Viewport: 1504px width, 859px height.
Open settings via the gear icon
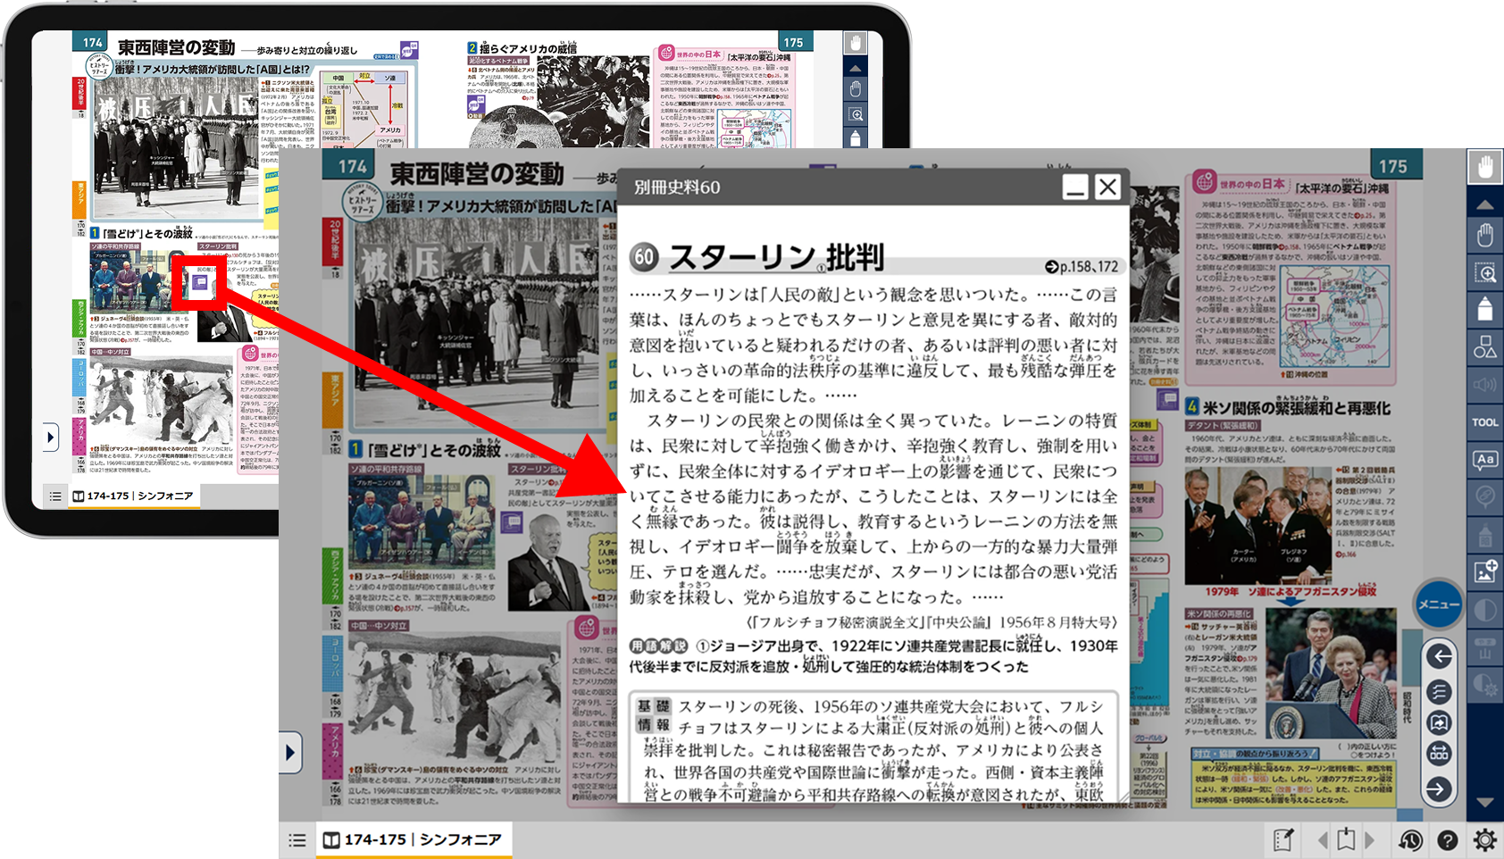(1484, 840)
